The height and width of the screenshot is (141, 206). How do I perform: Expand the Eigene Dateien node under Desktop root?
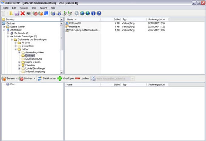(x=4, y=27)
